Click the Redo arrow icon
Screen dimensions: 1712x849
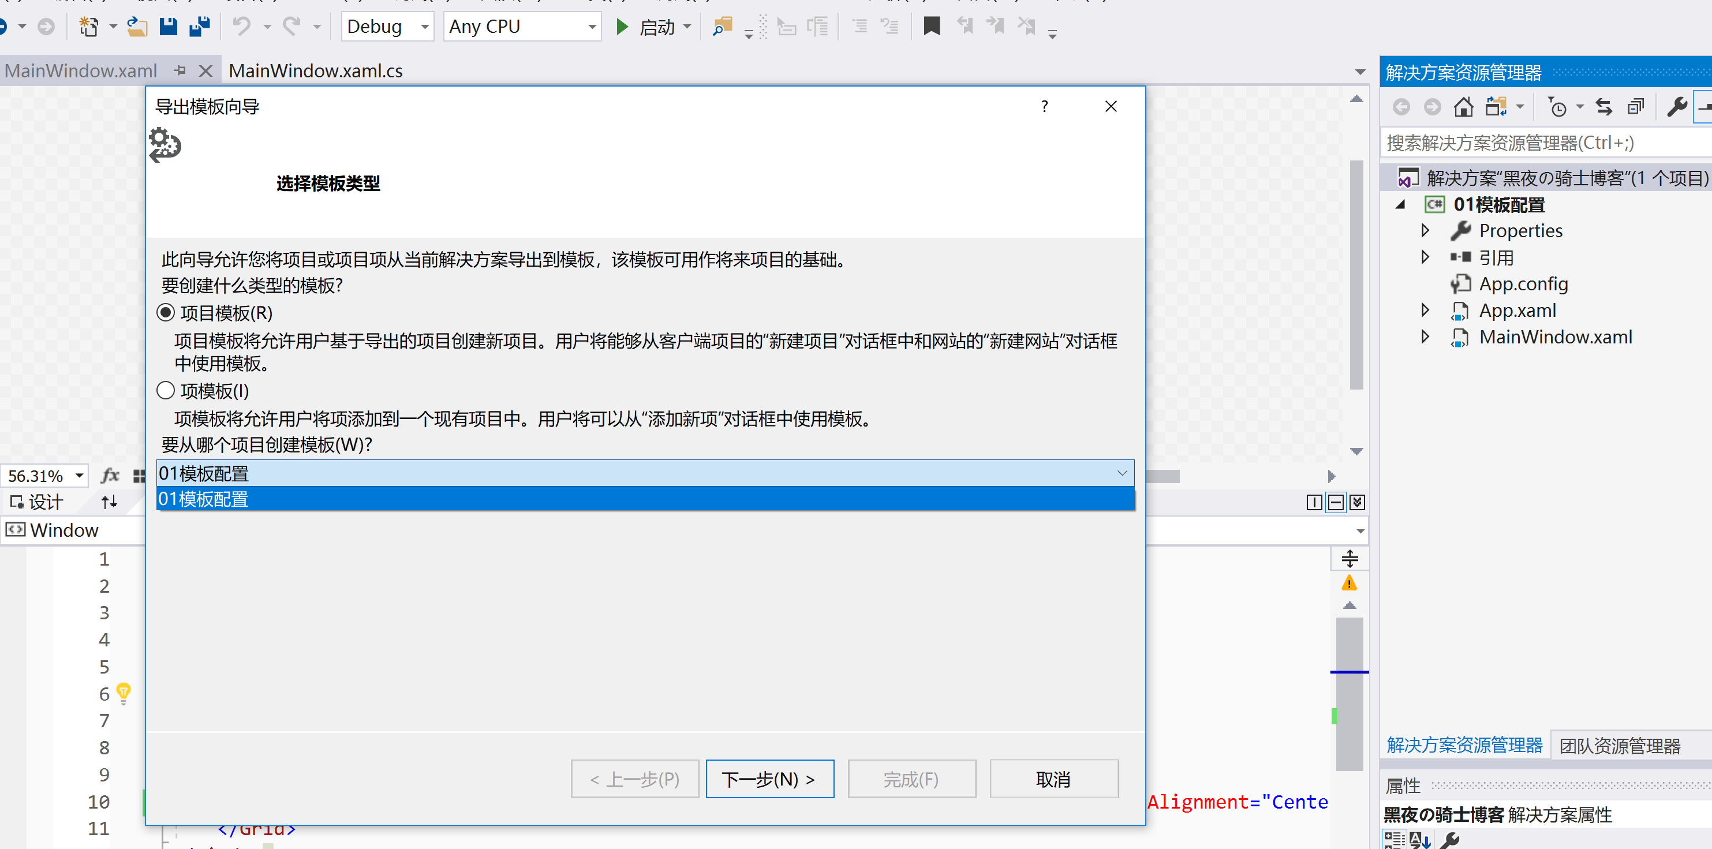click(291, 27)
